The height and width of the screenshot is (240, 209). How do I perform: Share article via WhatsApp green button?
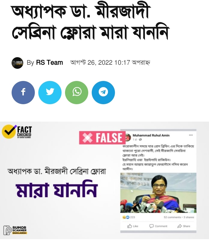pos(77,93)
